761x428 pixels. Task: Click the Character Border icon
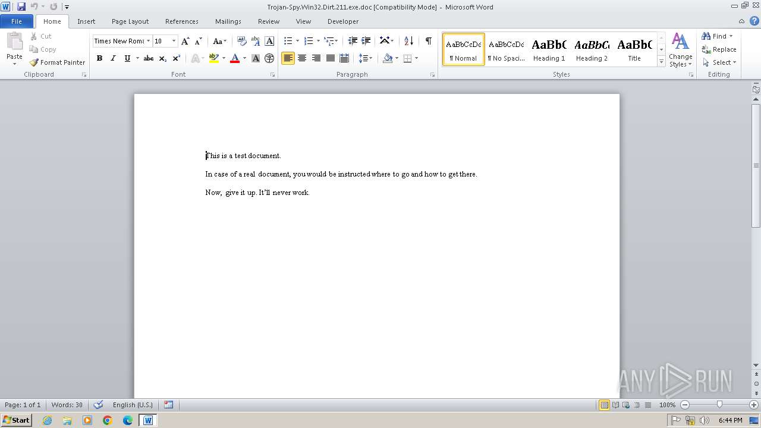(x=269, y=41)
